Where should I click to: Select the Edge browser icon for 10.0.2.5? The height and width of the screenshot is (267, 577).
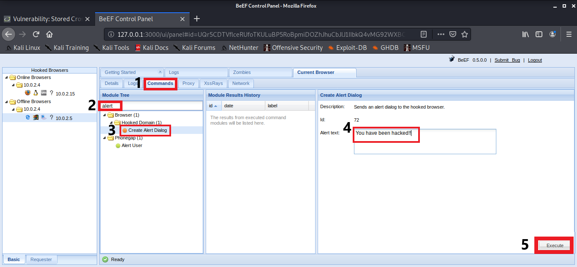click(28, 117)
